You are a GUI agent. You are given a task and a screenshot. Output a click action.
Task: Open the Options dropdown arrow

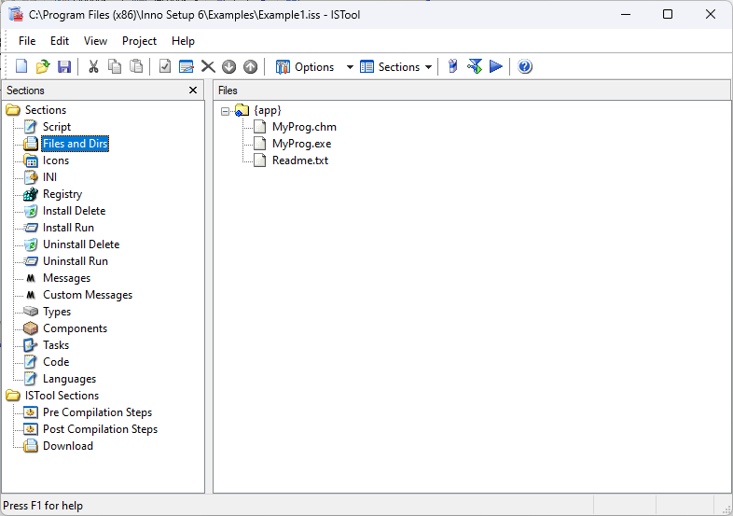click(349, 67)
